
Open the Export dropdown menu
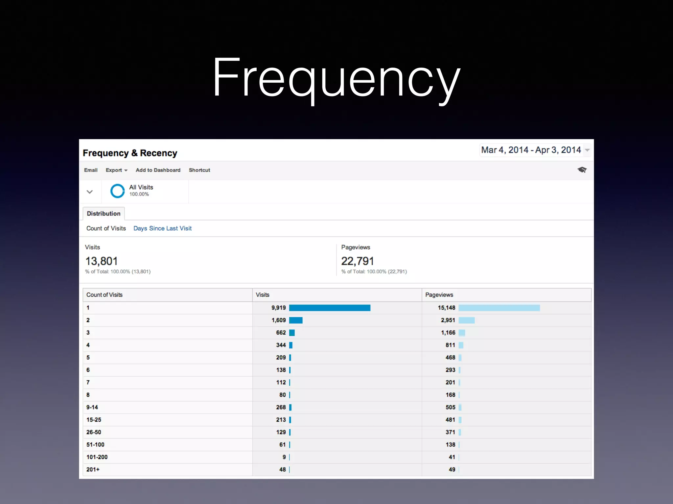(x=116, y=170)
